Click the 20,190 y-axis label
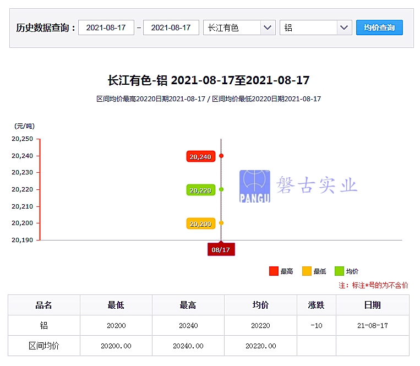The width and height of the screenshot is (420, 366). point(22,240)
